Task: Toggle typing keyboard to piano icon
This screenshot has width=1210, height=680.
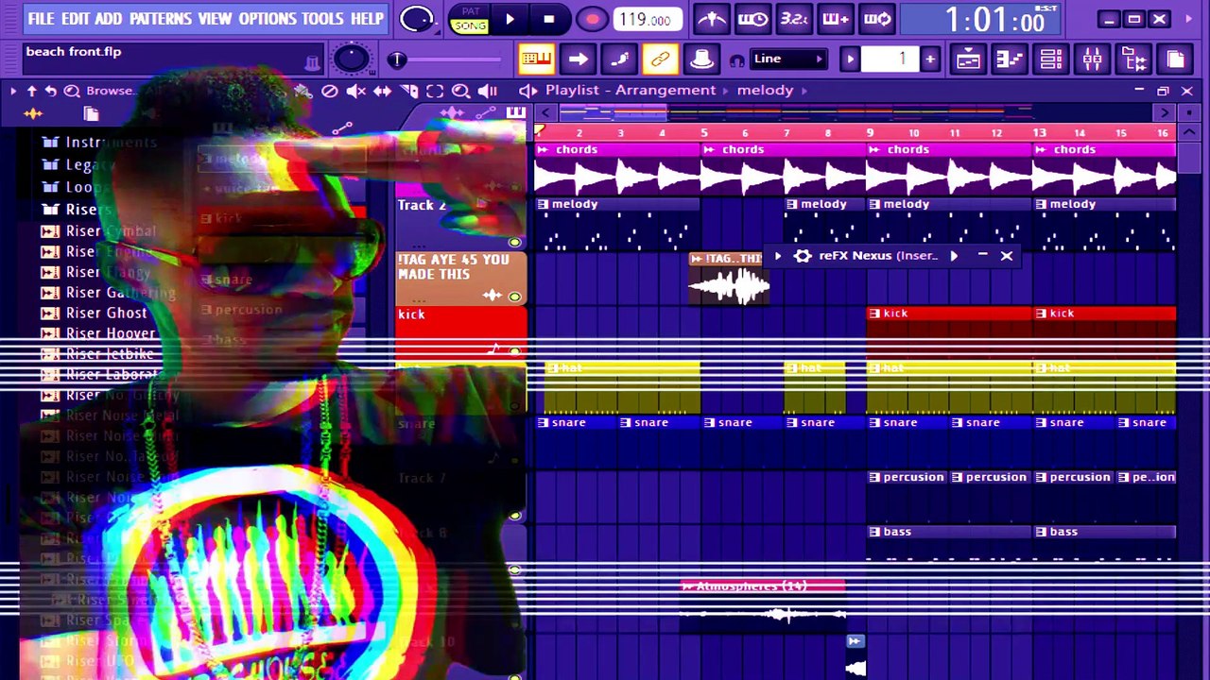Action: click(536, 59)
